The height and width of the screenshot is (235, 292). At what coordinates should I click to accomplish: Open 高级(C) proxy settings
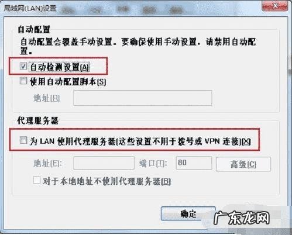243,164
